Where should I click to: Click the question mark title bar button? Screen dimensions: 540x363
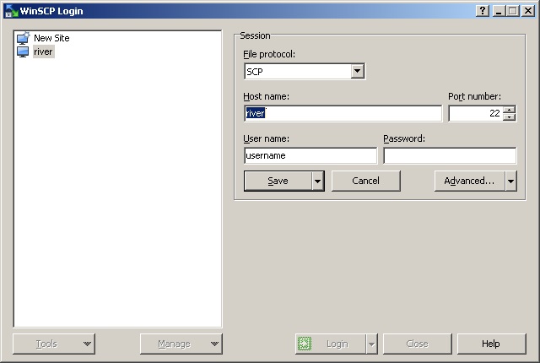(483, 11)
